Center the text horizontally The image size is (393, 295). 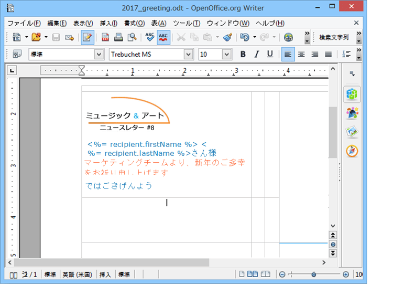[x=301, y=54]
